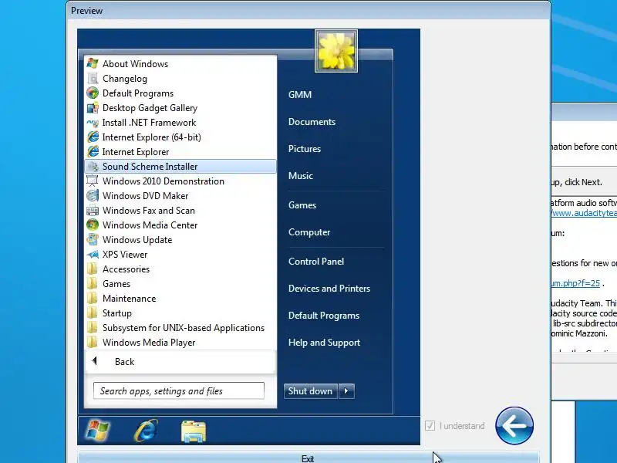Open Internet Explorer from the preview taskbar

(146, 431)
